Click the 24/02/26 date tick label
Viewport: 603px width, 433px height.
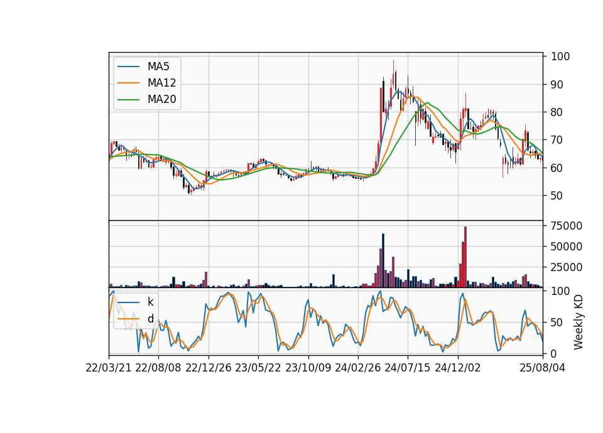[x=358, y=368]
